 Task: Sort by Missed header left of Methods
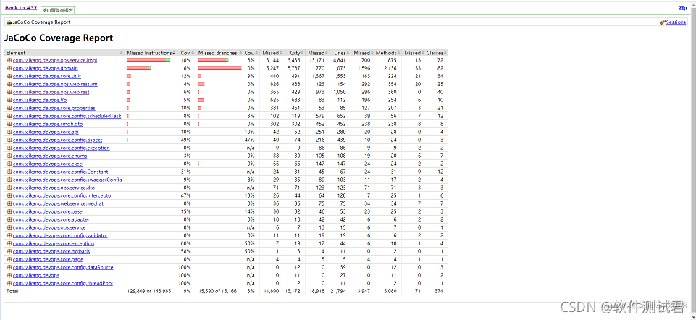[361, 53]
